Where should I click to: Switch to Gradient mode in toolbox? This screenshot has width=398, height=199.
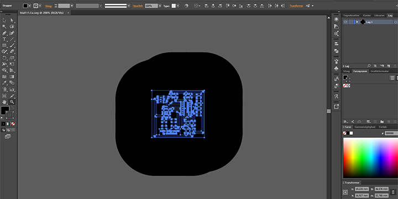coord(8,124)
